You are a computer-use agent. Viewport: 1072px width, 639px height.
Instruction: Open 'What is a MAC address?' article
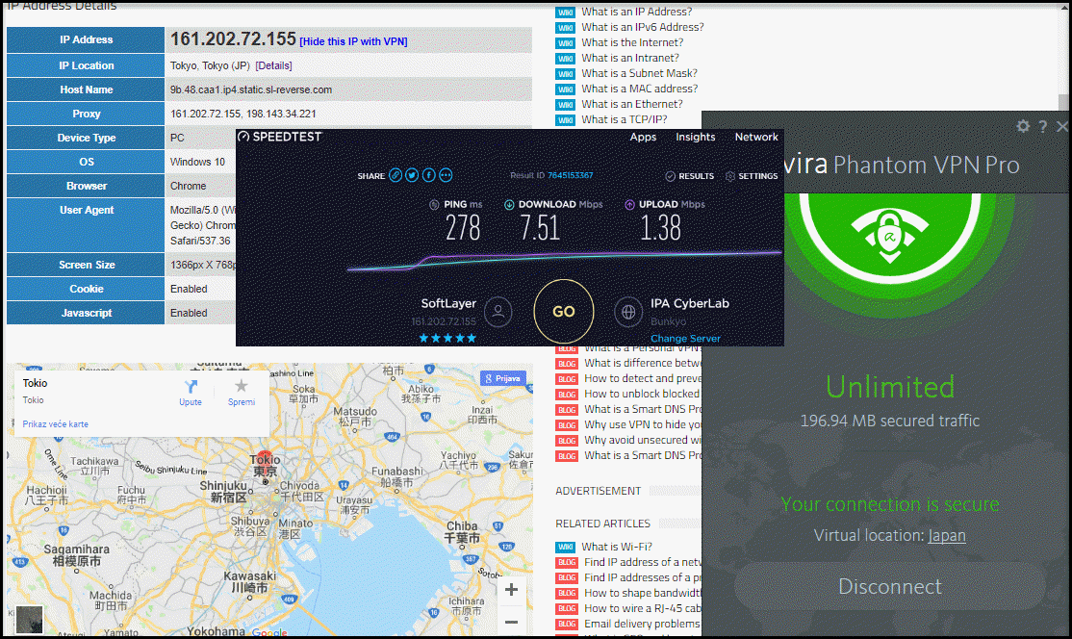640,89
